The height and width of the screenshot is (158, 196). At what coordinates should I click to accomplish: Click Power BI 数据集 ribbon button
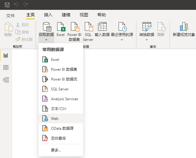[x=74, y=32]
